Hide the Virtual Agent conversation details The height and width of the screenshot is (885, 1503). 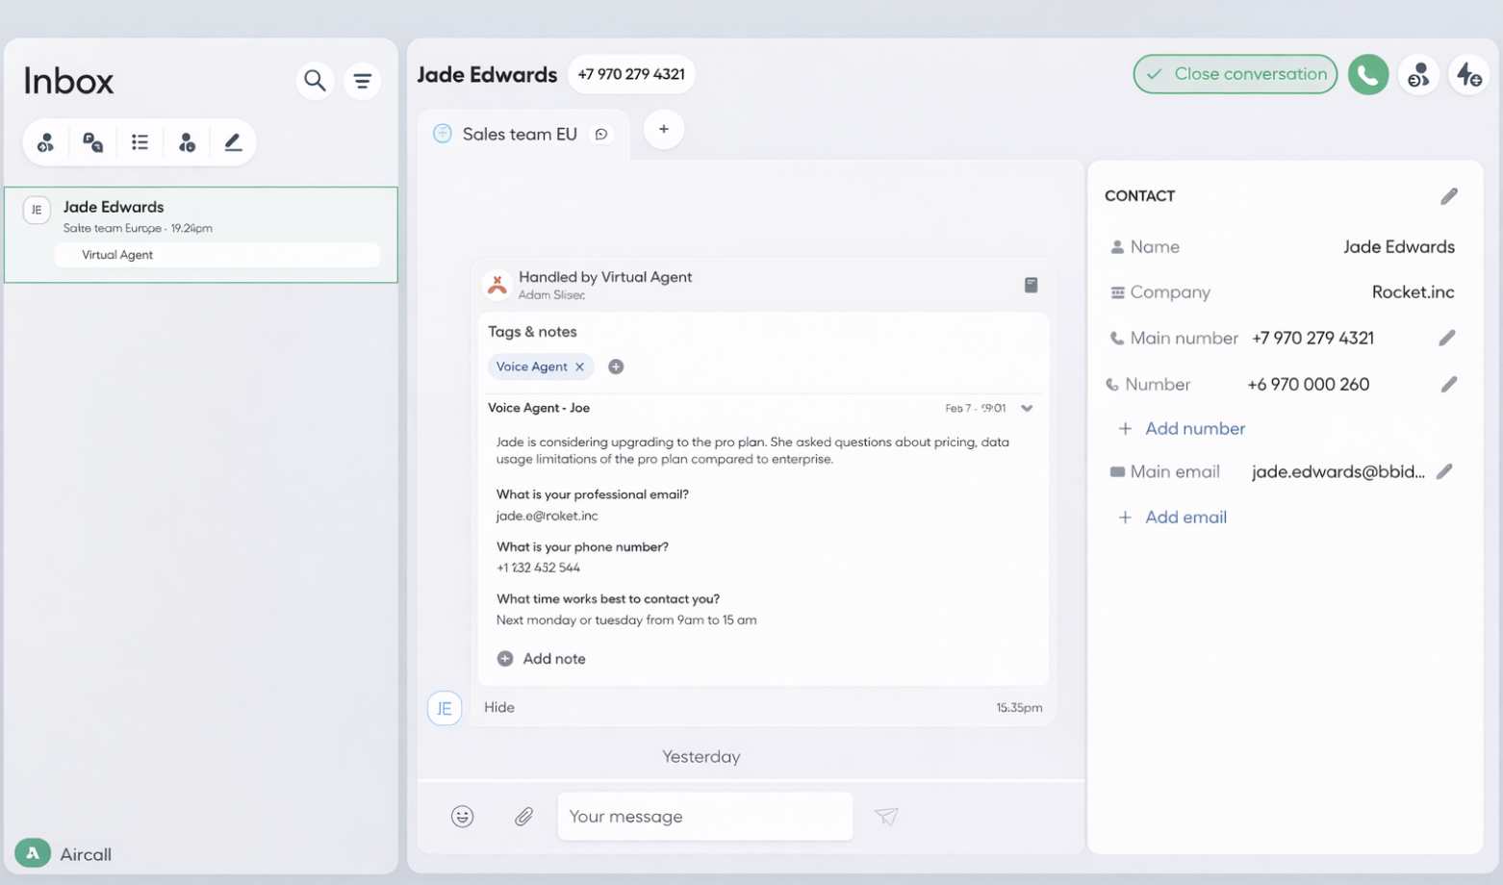tap(499, 707)
